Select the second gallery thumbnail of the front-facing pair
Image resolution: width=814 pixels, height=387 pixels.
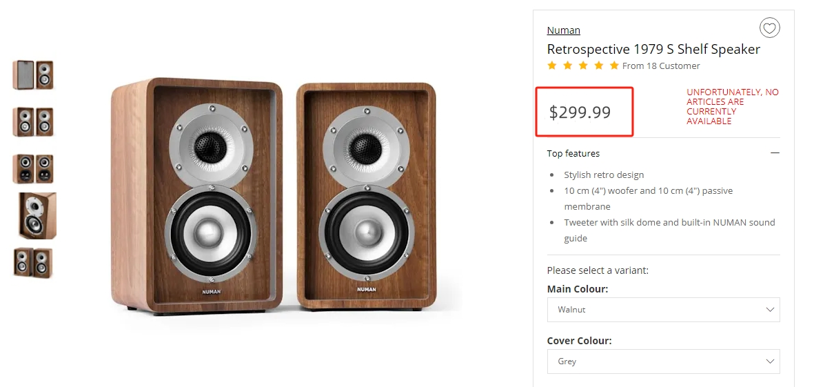(33, 122)
